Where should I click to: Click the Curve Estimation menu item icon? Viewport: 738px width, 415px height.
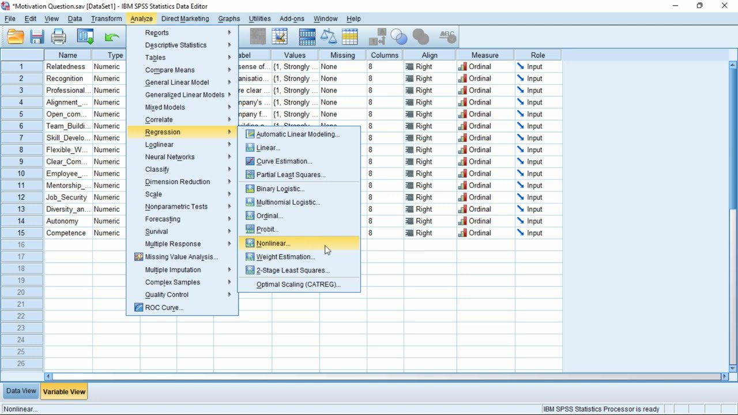click(250, 161)
